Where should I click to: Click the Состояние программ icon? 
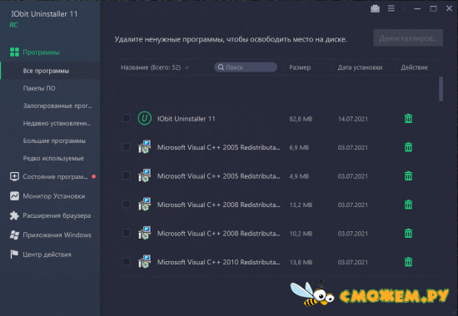point(14,176)
